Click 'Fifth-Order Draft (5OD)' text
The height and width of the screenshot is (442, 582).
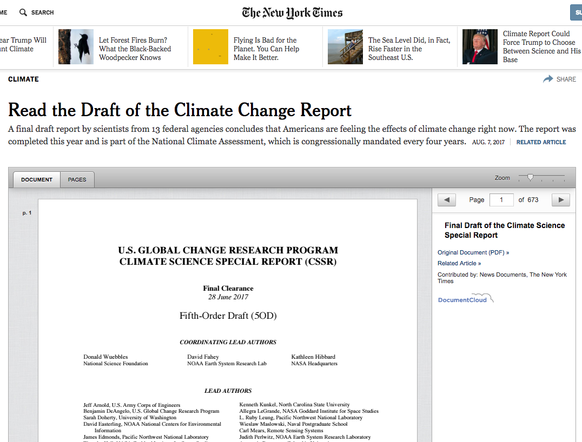(228, 316)
